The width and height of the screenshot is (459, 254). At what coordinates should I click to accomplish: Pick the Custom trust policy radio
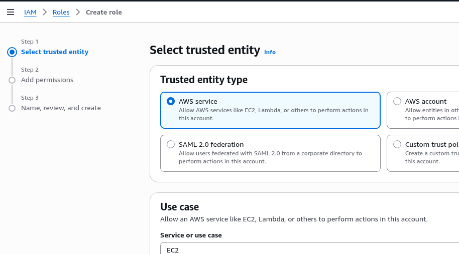397,144
